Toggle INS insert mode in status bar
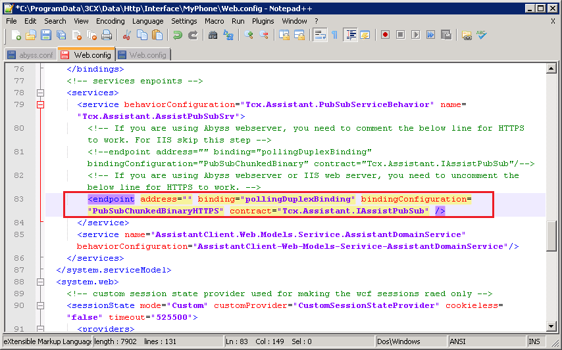This screenshot has width=562, height=350. (x=534, y=341)
